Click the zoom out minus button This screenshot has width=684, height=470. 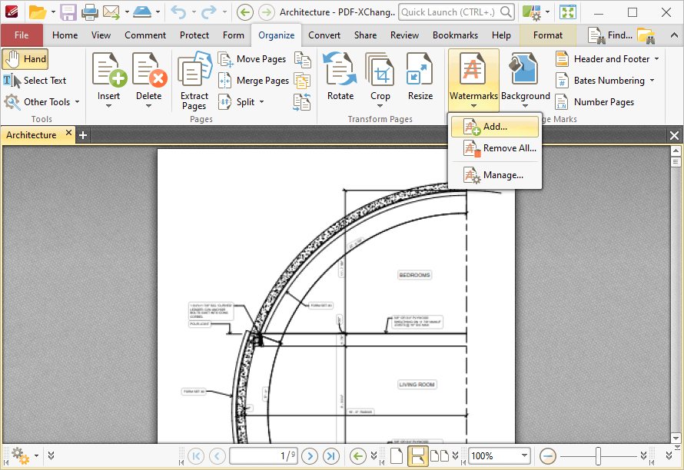[x=548, y=455]
